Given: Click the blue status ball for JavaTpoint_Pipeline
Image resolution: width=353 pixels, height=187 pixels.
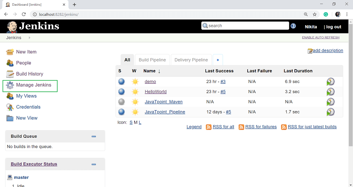Looking at the screenshot, I should 121,112.
